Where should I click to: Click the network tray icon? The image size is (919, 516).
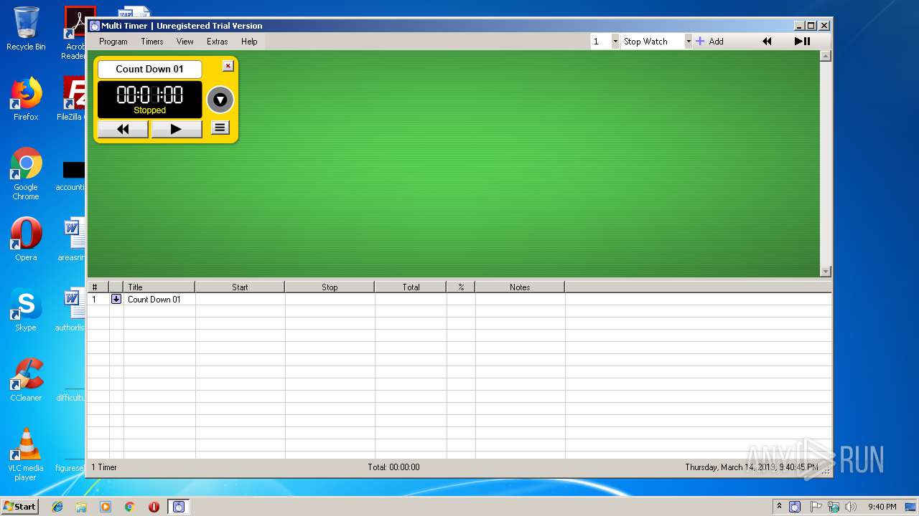(834, 507)
